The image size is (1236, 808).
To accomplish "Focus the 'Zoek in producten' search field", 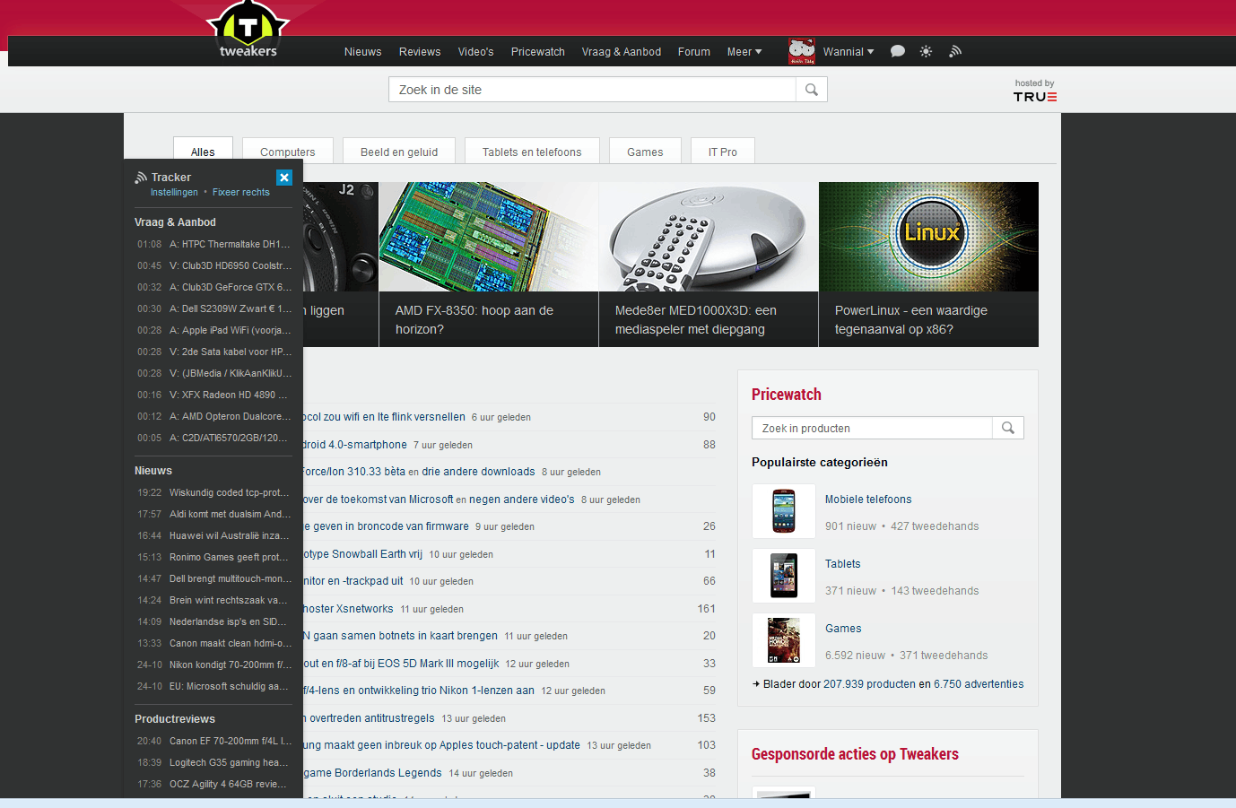I will coord(872,428).
